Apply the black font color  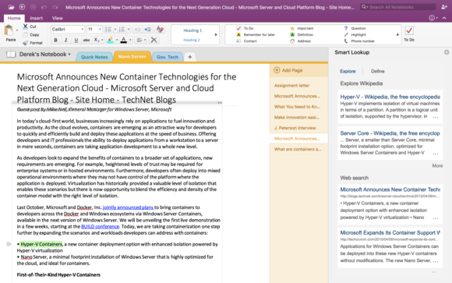click(x=123, y=40)
